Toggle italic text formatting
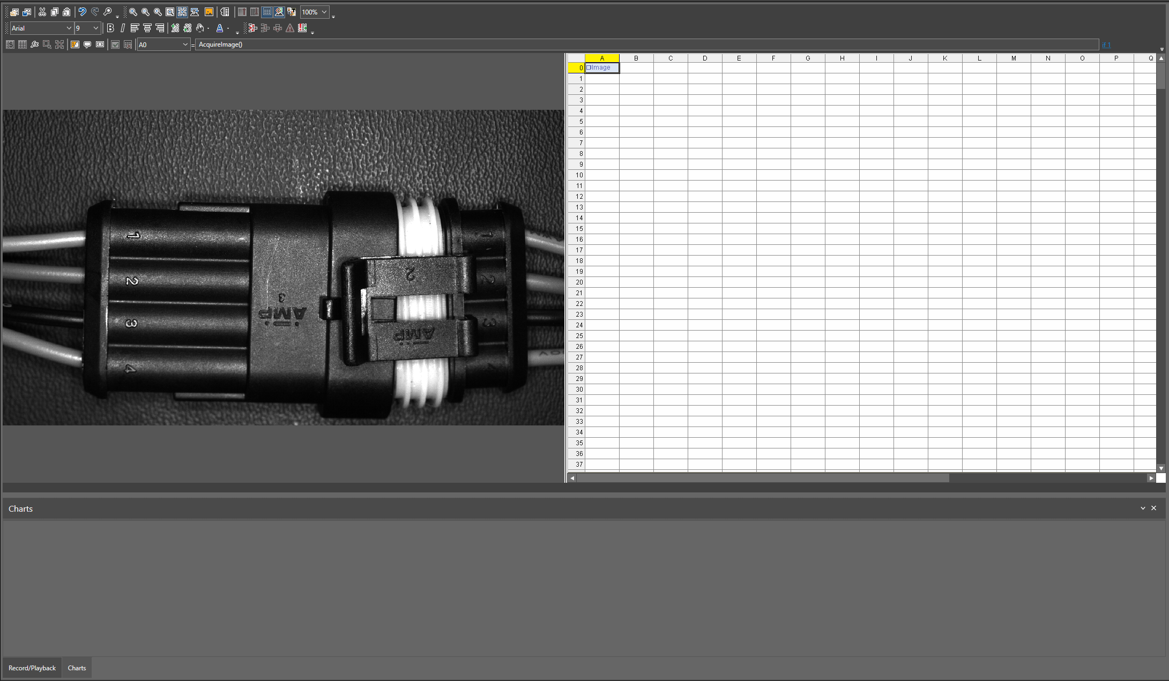The height and width of the screenshot is (681, 1169). tap(122, 28)
